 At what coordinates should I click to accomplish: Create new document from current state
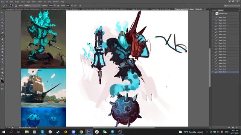[229, 127]
